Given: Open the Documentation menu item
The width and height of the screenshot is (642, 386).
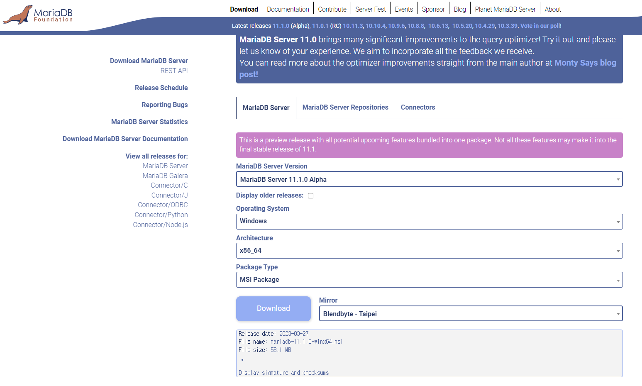Looking at the screenshot, I should coord(288,9).
